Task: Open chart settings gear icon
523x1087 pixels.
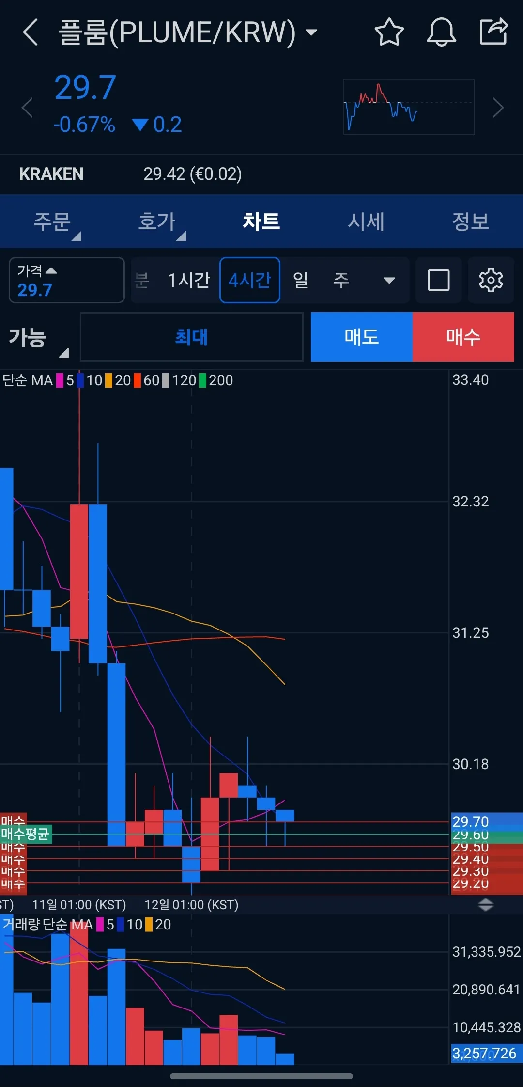Action: 491,280
